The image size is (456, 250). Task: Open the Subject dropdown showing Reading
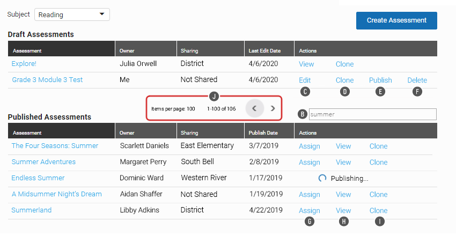coord(72,14)
